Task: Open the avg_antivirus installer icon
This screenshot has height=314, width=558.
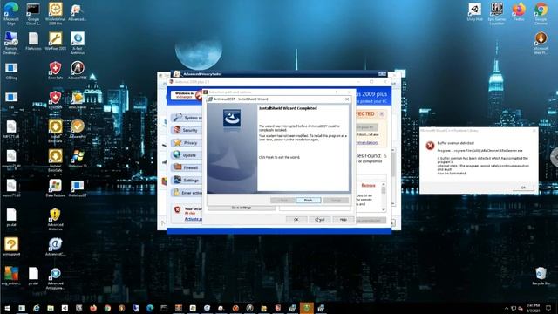Action: pos(11,276)
